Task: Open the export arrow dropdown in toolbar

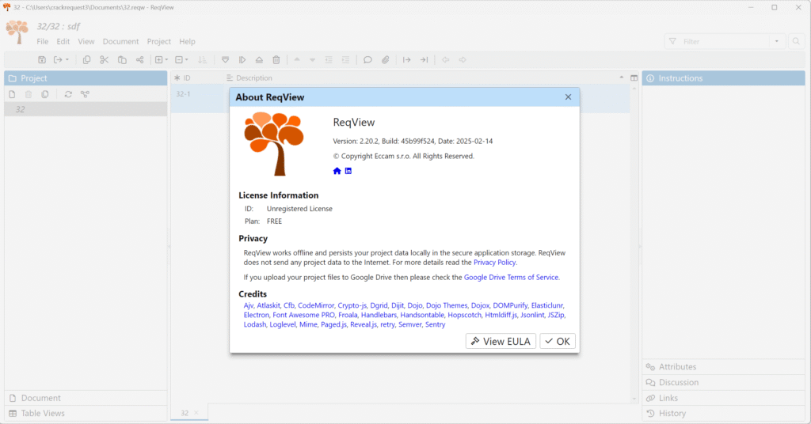Action: tap(60, 60)
